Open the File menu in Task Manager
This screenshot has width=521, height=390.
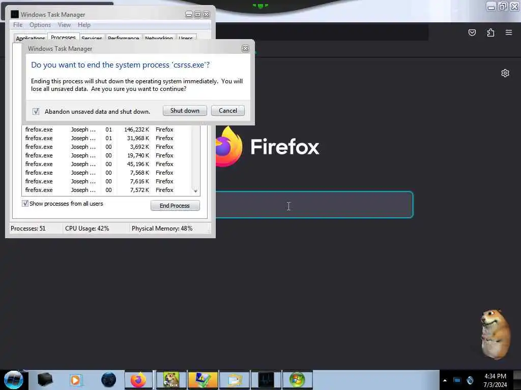point(18,25)
